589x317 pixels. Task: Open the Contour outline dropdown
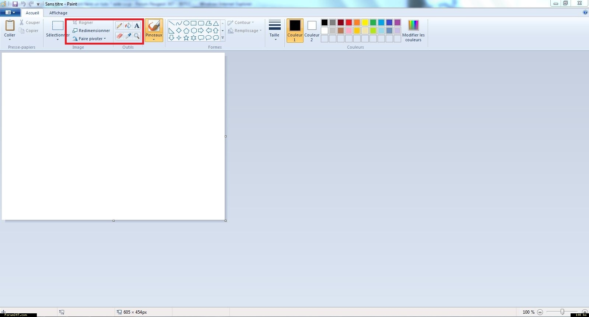click(x=242, y=22)
